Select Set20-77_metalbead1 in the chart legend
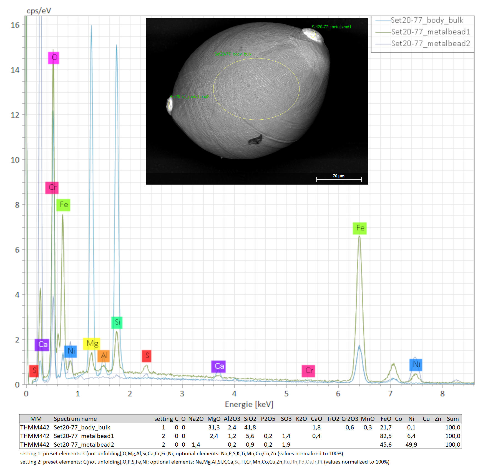Screen dimensions: 483x473 click(430, 32)
